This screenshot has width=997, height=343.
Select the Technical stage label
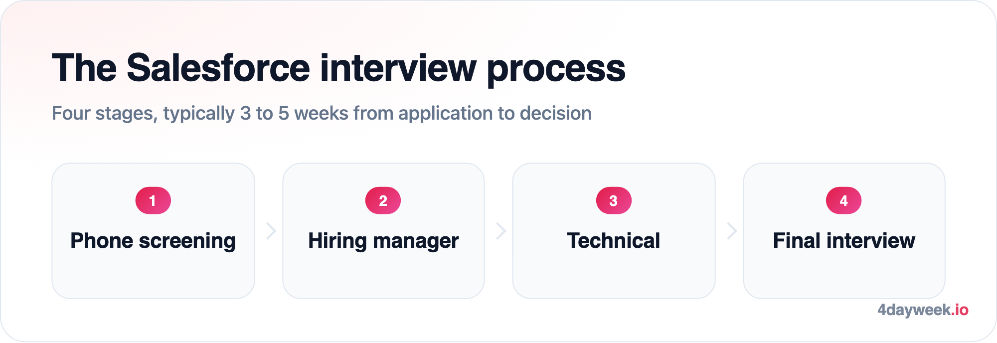[x=614, y=241]
